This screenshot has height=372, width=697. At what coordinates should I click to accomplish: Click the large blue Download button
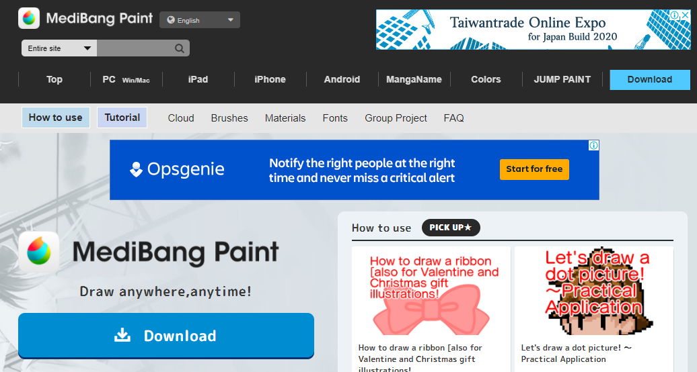tap(166, 336)
